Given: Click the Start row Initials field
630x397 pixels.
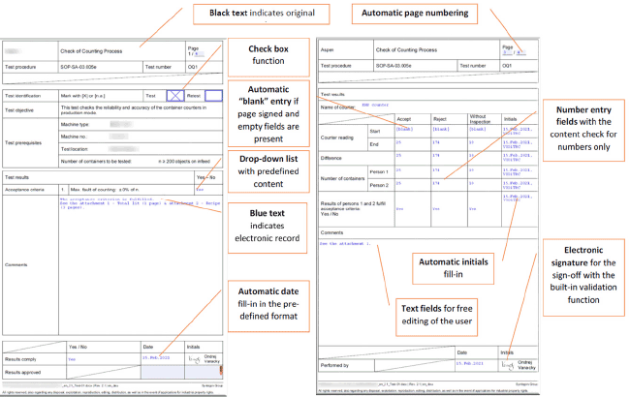Looking at the screenshot, I should [518, 131].
